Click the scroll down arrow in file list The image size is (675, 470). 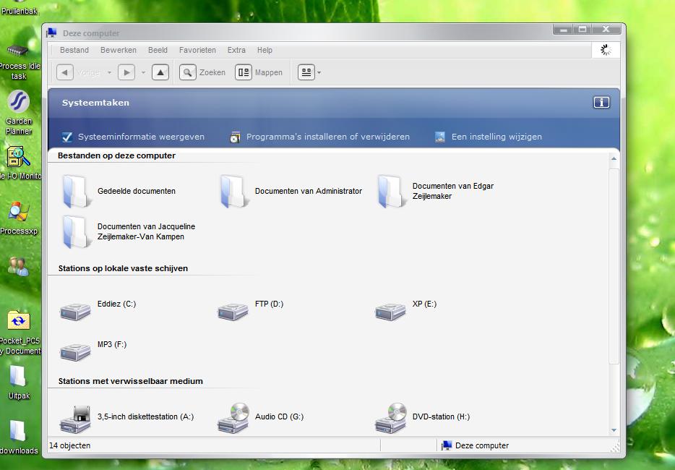[614, 430]
